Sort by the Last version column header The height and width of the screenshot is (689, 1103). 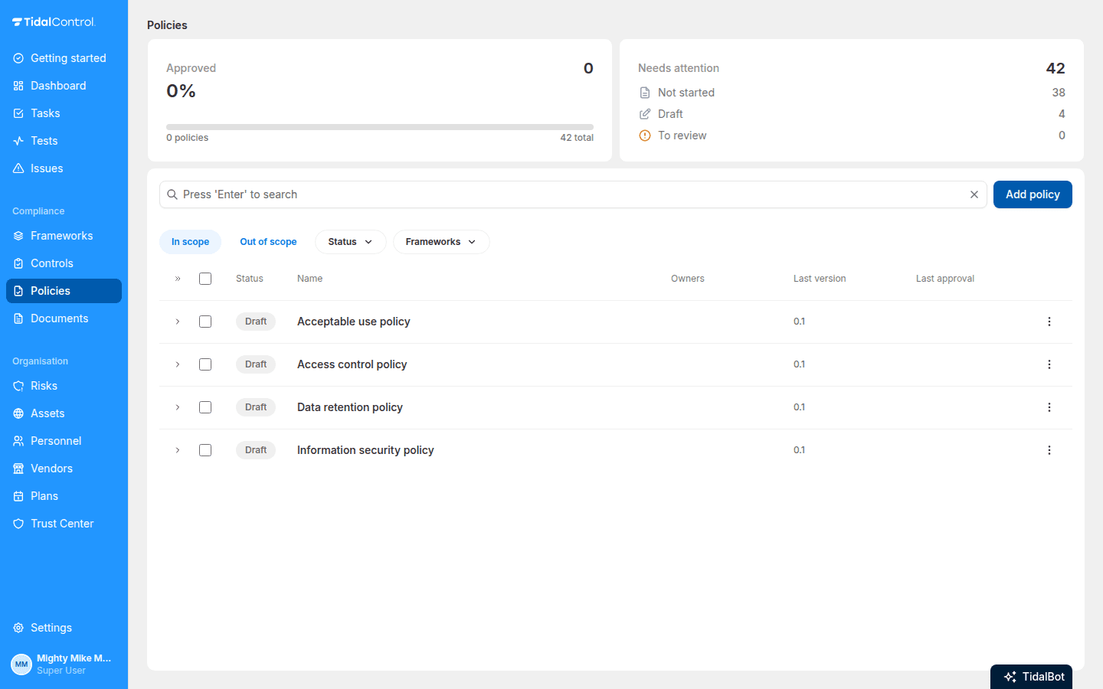820,279
